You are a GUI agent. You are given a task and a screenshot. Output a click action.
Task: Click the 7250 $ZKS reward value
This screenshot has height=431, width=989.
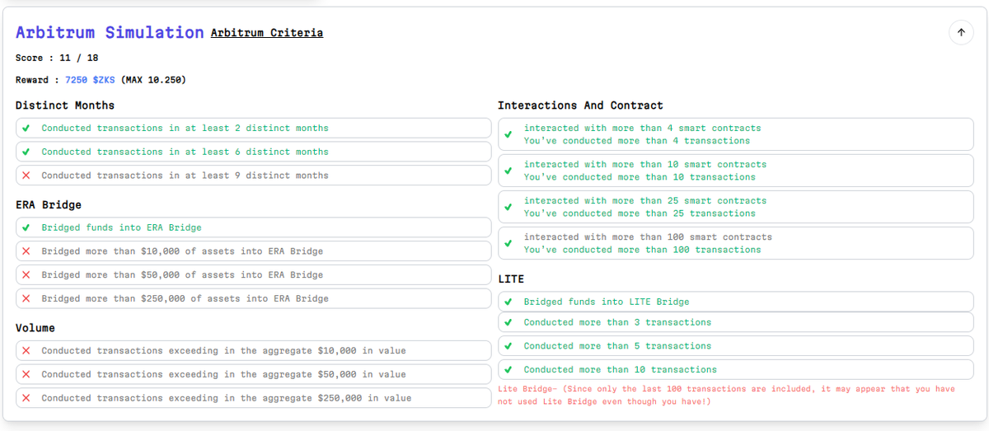point(90,80)
